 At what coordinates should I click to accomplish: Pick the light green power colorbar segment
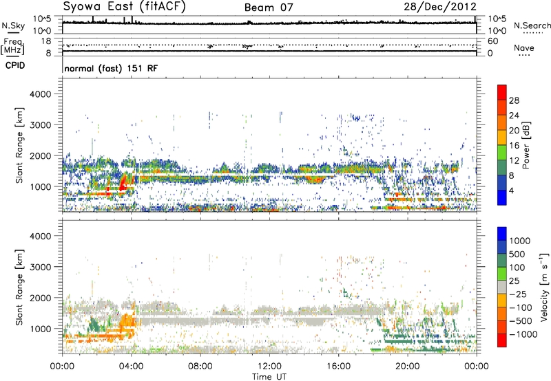click(502, 153)
